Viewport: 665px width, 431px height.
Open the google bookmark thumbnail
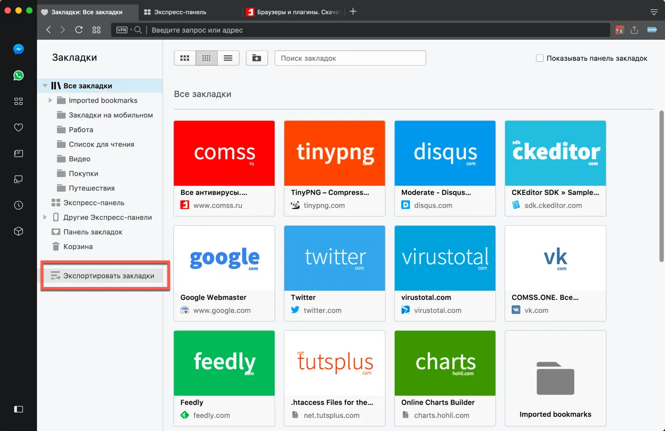tap(224, 258)
